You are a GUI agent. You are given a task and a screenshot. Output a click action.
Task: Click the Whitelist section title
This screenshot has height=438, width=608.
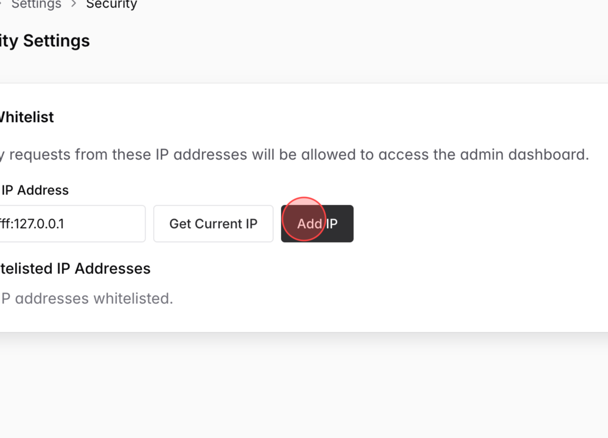coord(26,117)
